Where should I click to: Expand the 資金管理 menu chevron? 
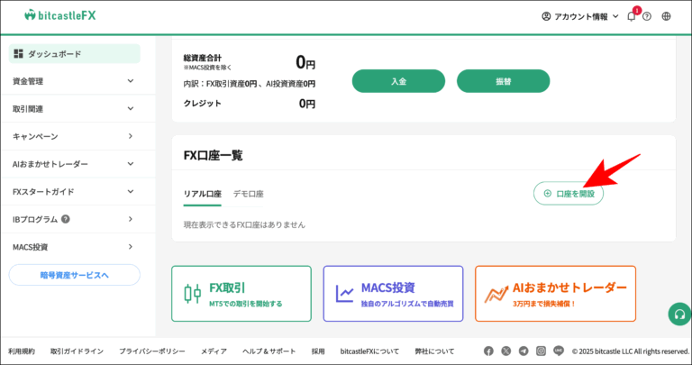[x=130, y=81]
